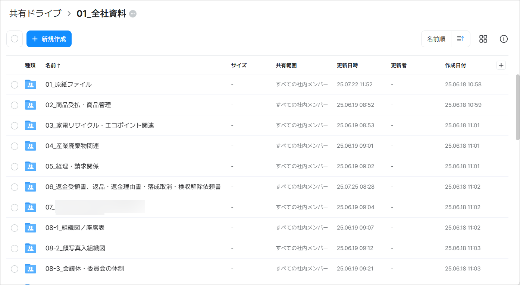Select the 02_商品受払・商品管理 row checkbox
The height and width of the screenshot is (285, 520).
[x=15, y=105]
